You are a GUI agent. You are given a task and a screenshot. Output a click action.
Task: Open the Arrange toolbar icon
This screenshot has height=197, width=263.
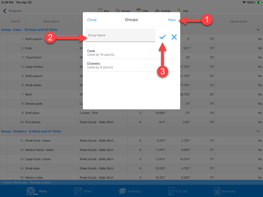[157, 10]
